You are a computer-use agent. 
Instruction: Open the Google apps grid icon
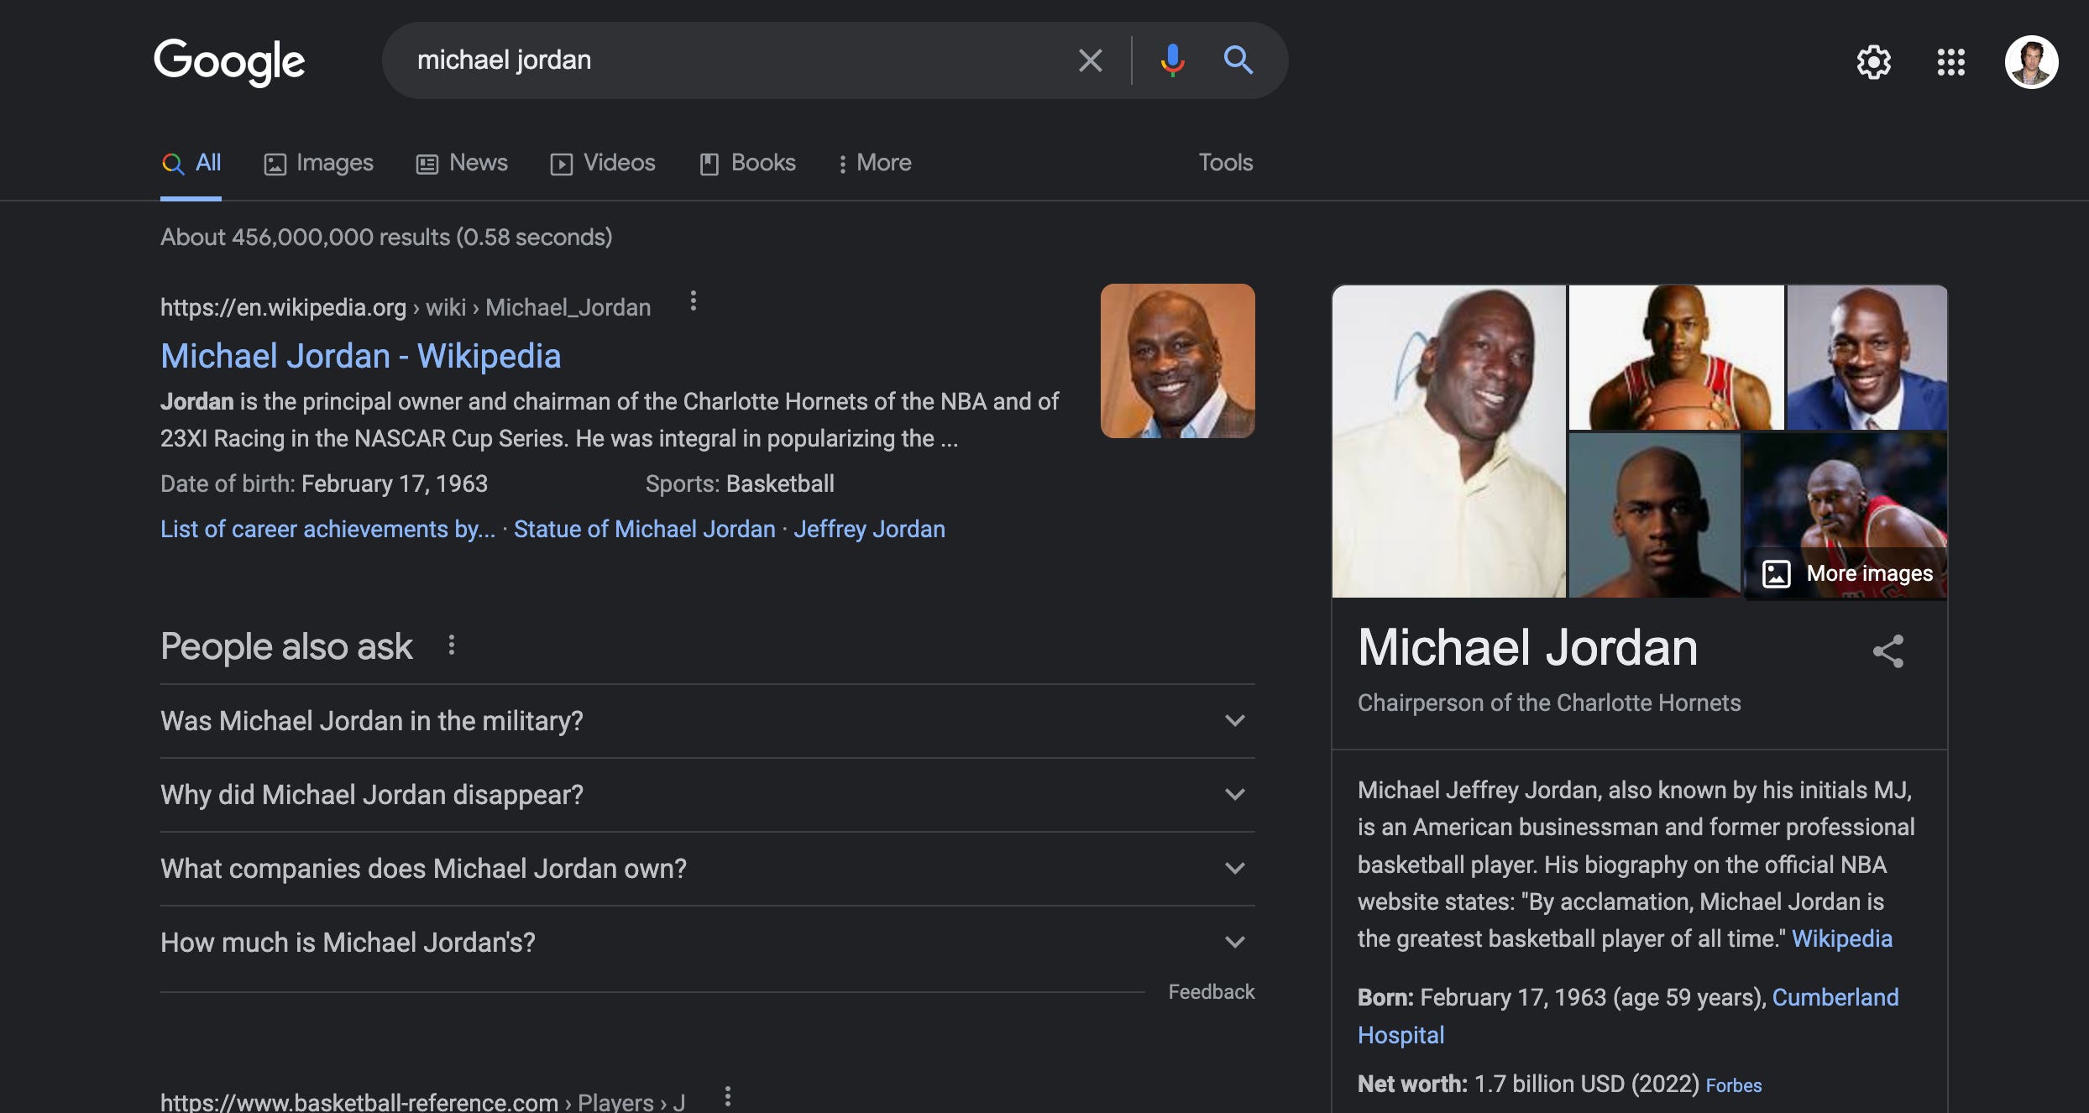tap(1950, 61)
